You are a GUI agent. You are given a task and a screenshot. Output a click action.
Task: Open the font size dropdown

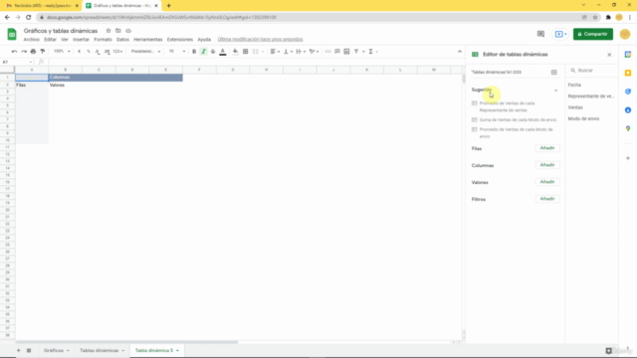coord(177,52)
